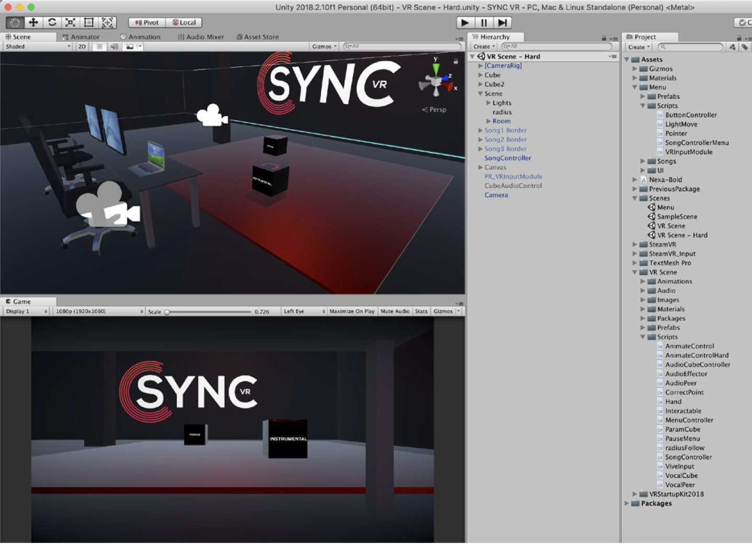The height and width of the screenshot is (544, 752).
Task: Select the ButtonController script icon
Action: (x=660, y=115)
